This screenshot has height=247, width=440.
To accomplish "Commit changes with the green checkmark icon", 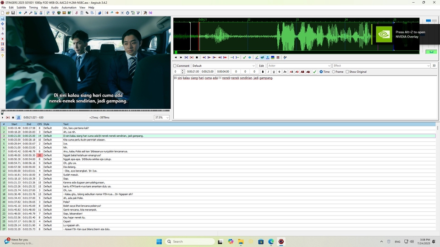I will pyautogui.click(x=314, y=72).
